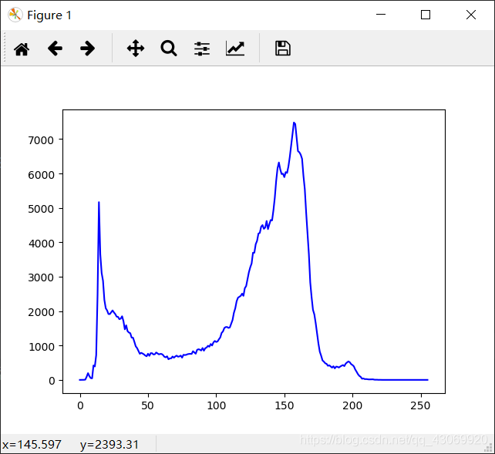Go forward to the next view
The height and width of the screenshot is (454, 495).
pos(87,49)
